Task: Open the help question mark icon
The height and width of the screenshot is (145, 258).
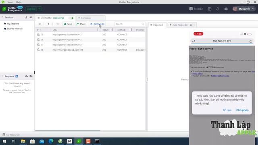Action: 210,9
